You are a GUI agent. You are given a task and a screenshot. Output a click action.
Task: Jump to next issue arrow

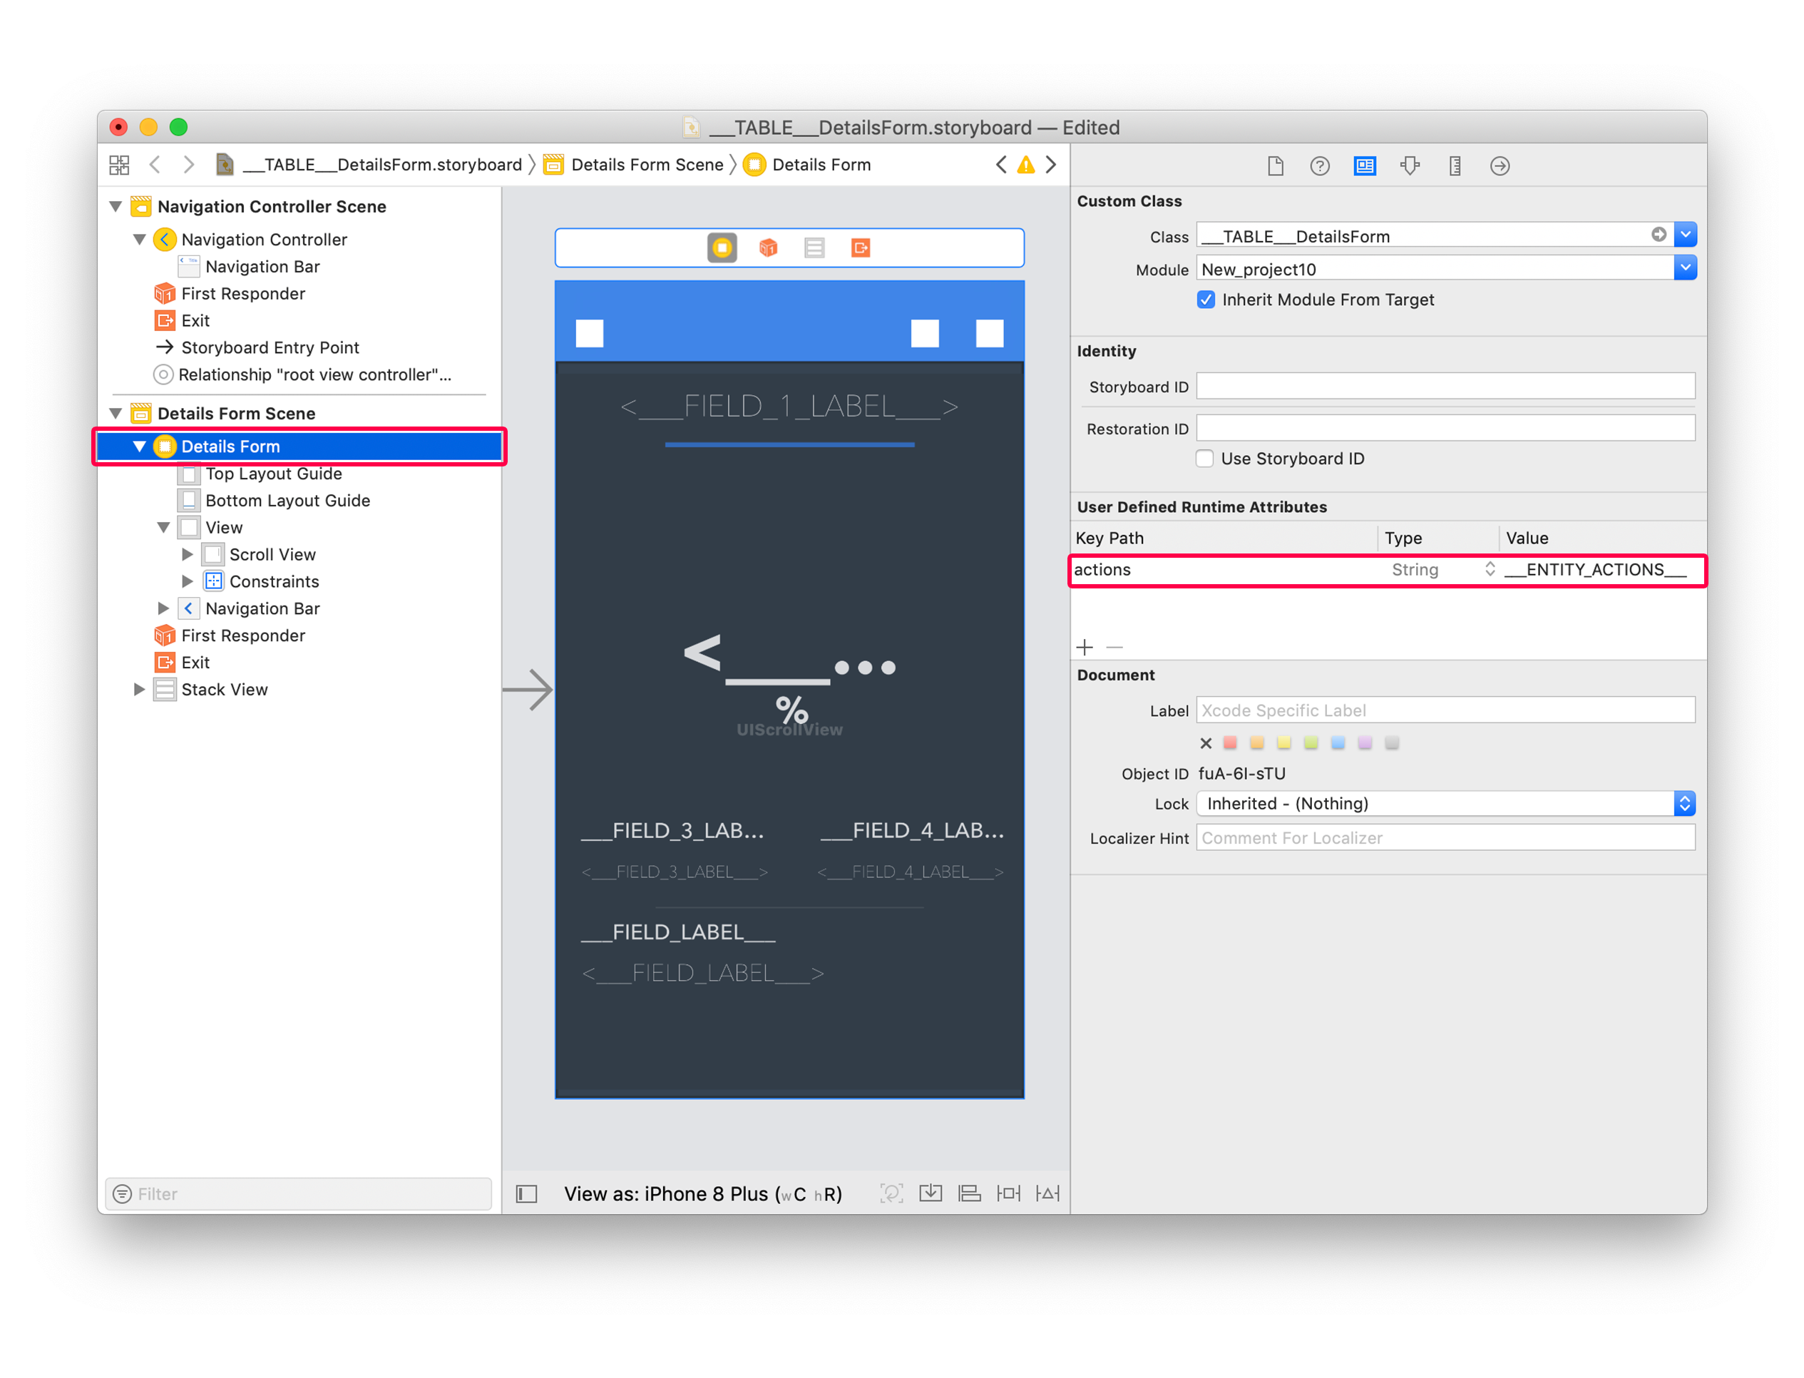click(1050, 165)
